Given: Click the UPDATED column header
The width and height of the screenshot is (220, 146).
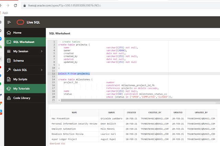Looking at the screenshot, I should pos(178,112).
